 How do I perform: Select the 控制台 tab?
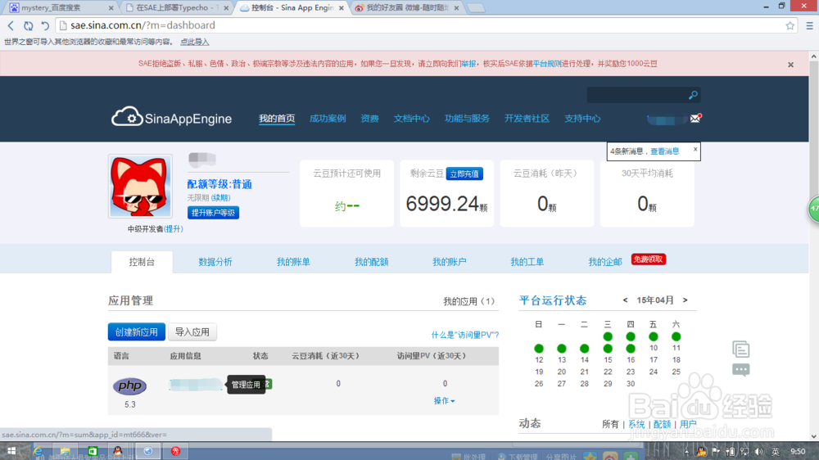142,262
